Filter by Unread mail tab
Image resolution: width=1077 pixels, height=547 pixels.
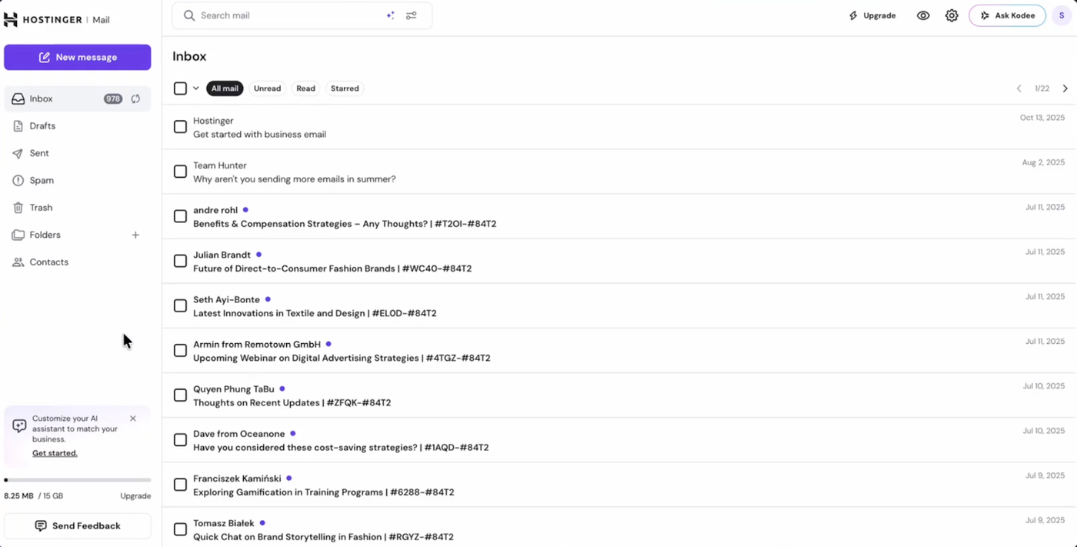[x=267, y=88]
